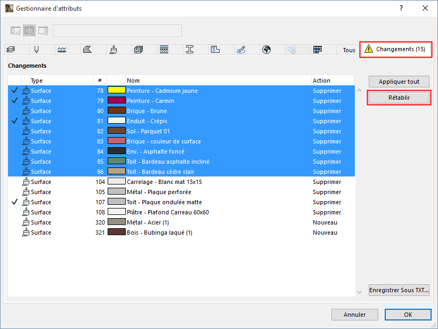Select Plâtre - Plafond Carreau 60x60 row
Viewport: 438px width, 329px height.
click(x=181, y=212)
